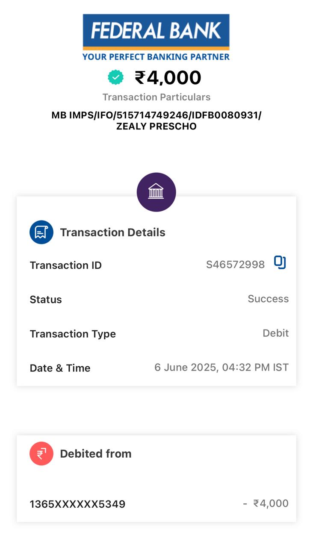Tap the red rupee Debited from icon
This screenshot has width=313, height=547.
[41, 453]
